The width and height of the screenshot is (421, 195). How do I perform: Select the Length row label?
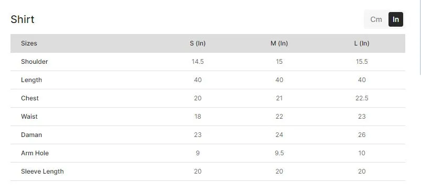point(31,80)
